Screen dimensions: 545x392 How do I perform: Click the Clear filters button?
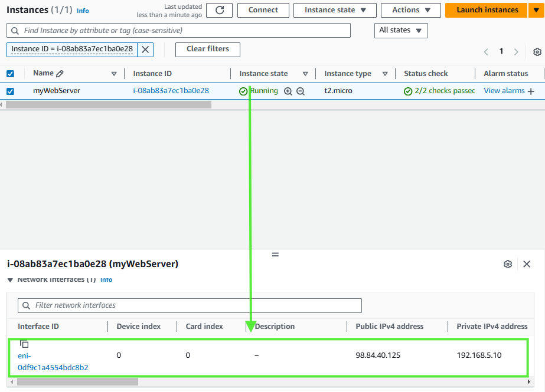pyautogui.click(x=207, y=50)
